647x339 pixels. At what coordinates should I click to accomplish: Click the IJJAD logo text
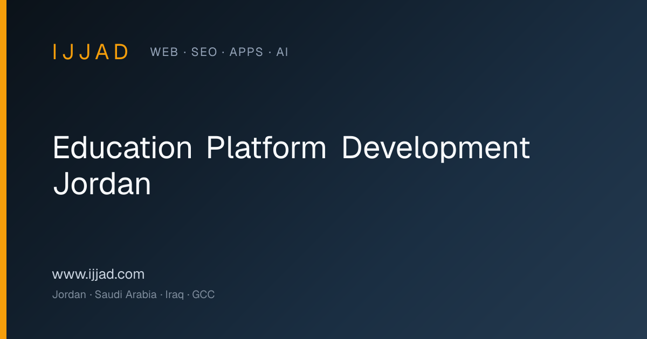91,52
